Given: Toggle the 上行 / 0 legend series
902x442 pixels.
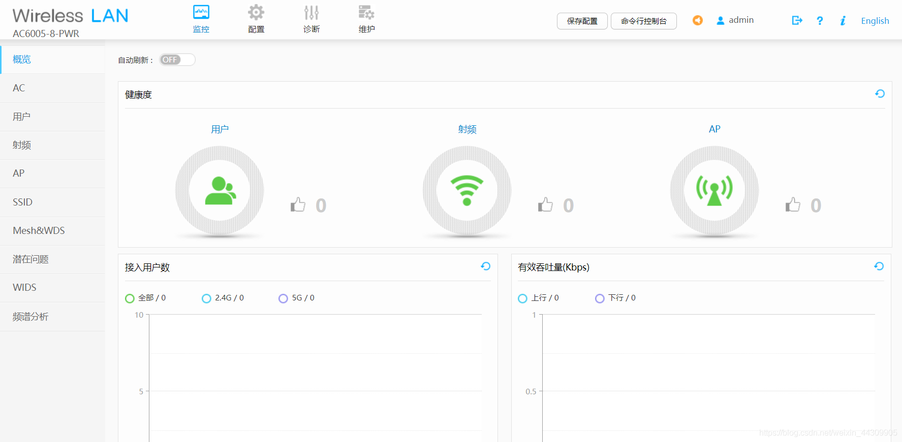Looking at the screenshot, I should click(538, 298).
